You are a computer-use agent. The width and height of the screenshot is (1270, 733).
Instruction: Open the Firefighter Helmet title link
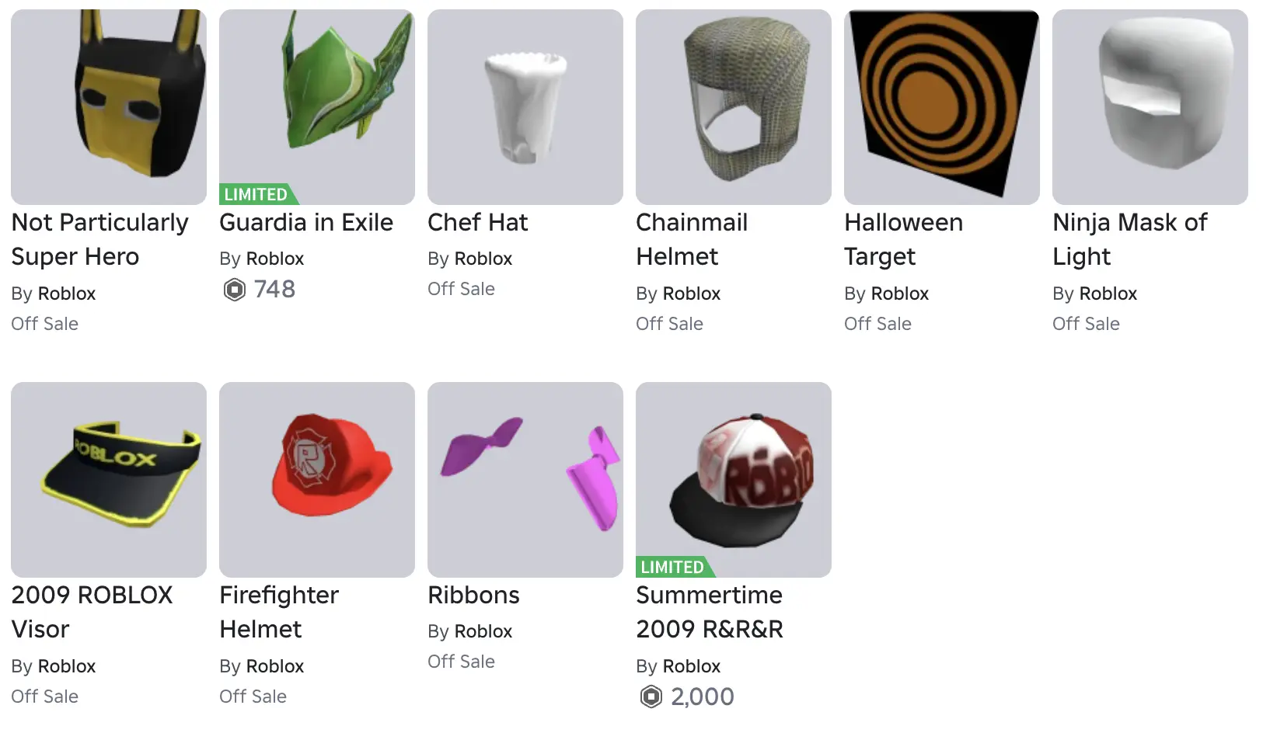[279, 612]
